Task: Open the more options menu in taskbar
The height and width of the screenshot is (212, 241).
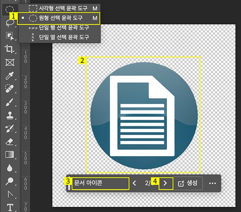Action: click(x=212, y=183)
